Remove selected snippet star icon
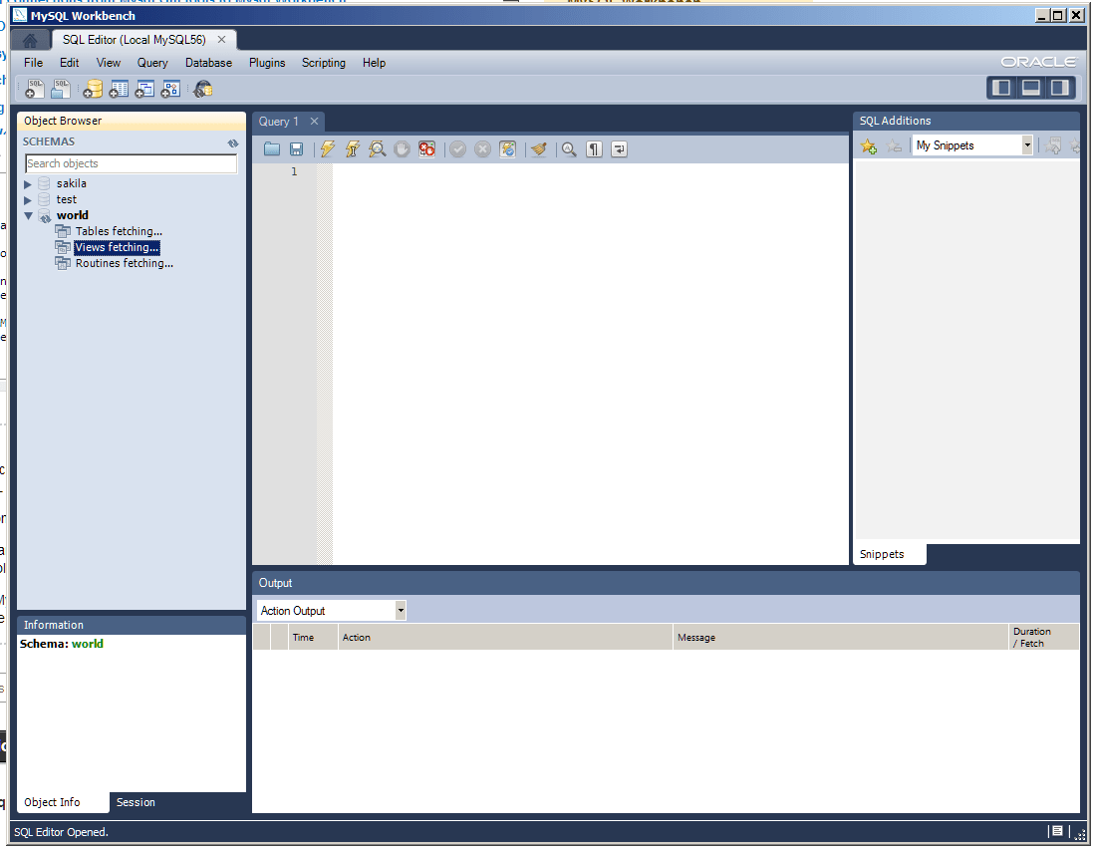 click(x=894, y=145)
